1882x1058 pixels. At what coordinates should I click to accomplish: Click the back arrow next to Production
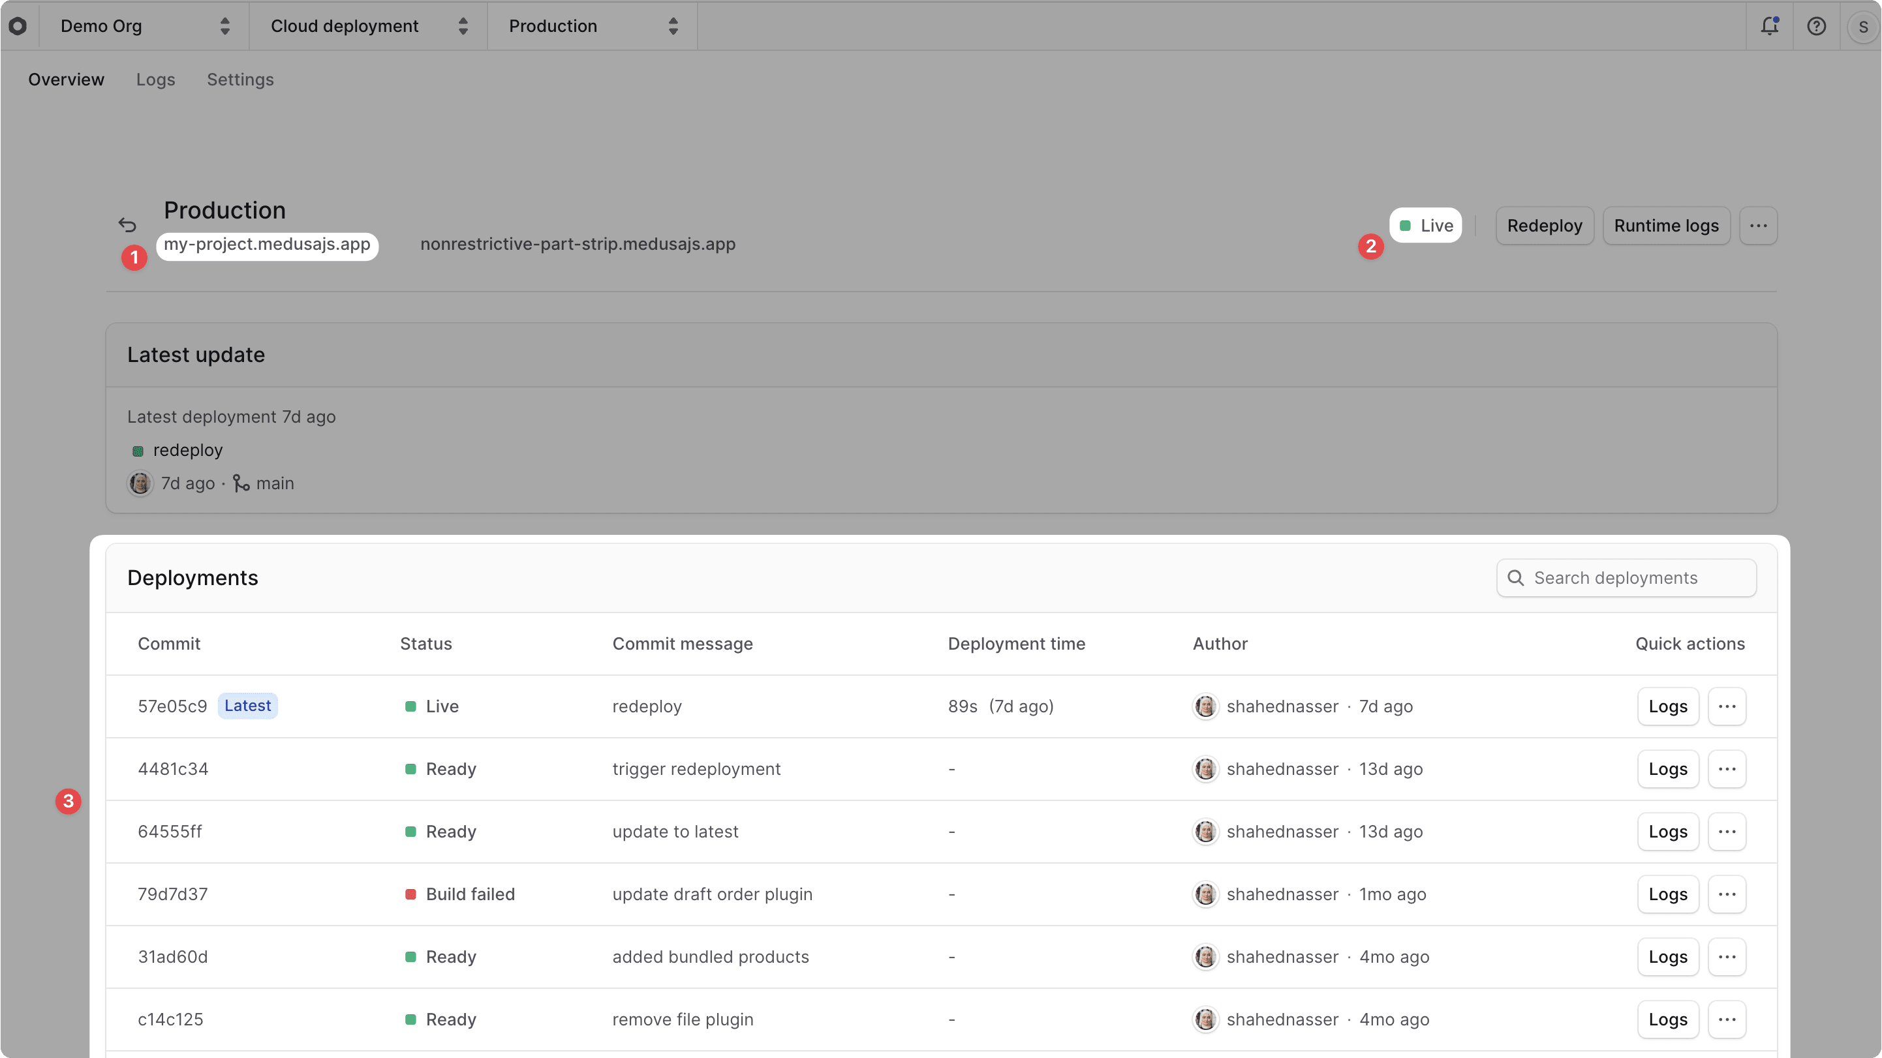click(127, 224)
